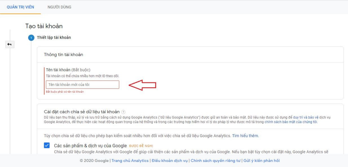Image resolution: width=348 pixels, height=167 pixels.
Task: Click the step 1 circle icon
Action: pyautogui.click(x=31, y=38)
